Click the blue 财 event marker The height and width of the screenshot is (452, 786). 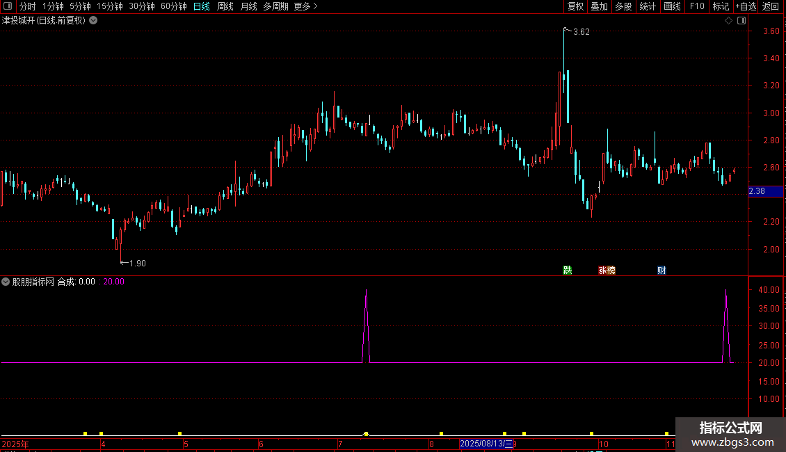coord(661,270)
